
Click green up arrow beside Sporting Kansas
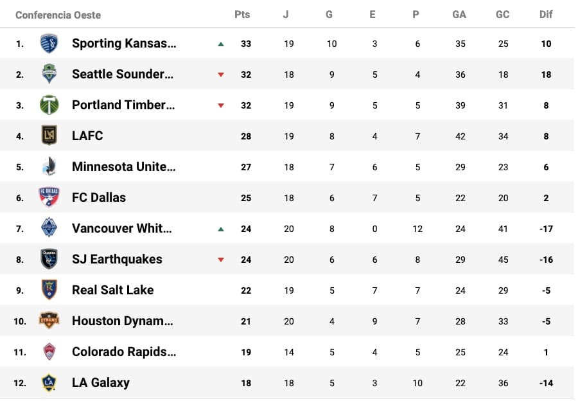[x=221, y=44]
